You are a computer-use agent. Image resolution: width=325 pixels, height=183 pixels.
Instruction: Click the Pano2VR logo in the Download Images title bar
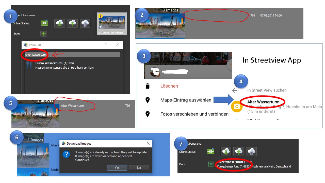tap(63, 144)
